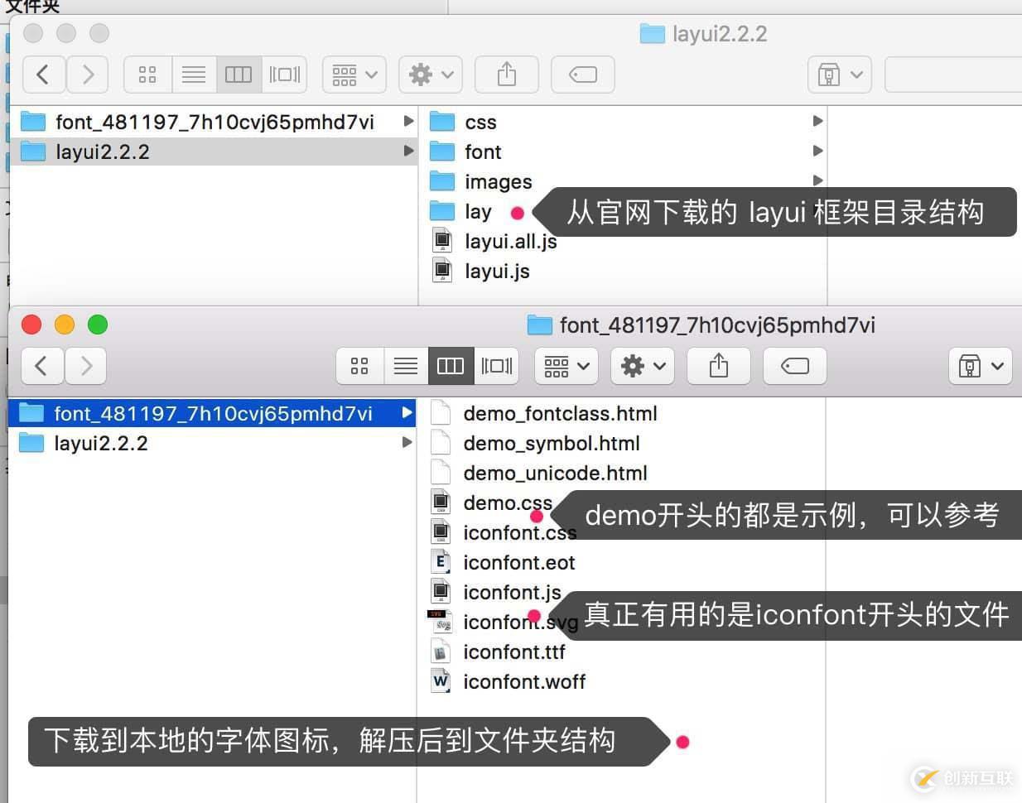Viewport: 1022px width, 803px height.
Task: Expand arrow of layui2.2.2 in top window
Action: pyautogui.click(x=407, y=151)
